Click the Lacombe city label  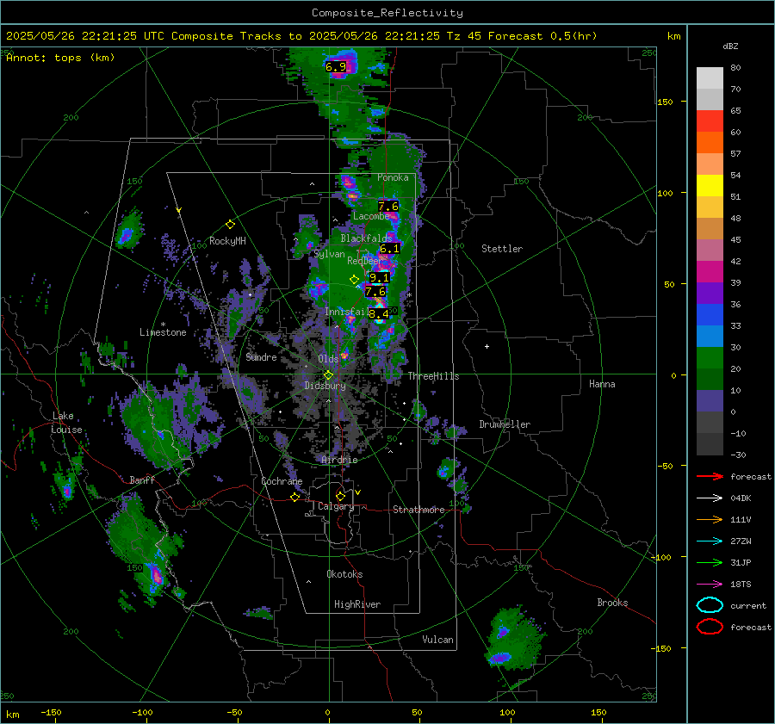tap(371, 216)
